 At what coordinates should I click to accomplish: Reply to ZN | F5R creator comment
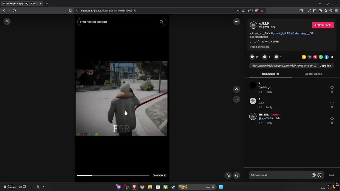[x=269, y=123]
